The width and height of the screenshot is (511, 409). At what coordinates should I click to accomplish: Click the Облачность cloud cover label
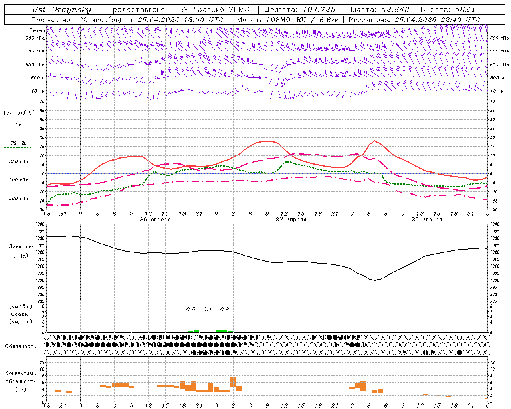[20, 347]
